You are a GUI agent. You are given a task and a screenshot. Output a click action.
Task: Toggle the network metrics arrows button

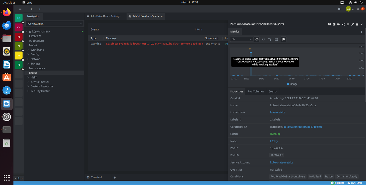click(x=270, y=39)
